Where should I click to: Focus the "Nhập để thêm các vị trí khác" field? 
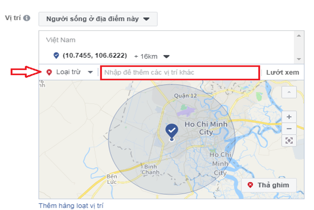pyautogui.click(x=180, y=72)
